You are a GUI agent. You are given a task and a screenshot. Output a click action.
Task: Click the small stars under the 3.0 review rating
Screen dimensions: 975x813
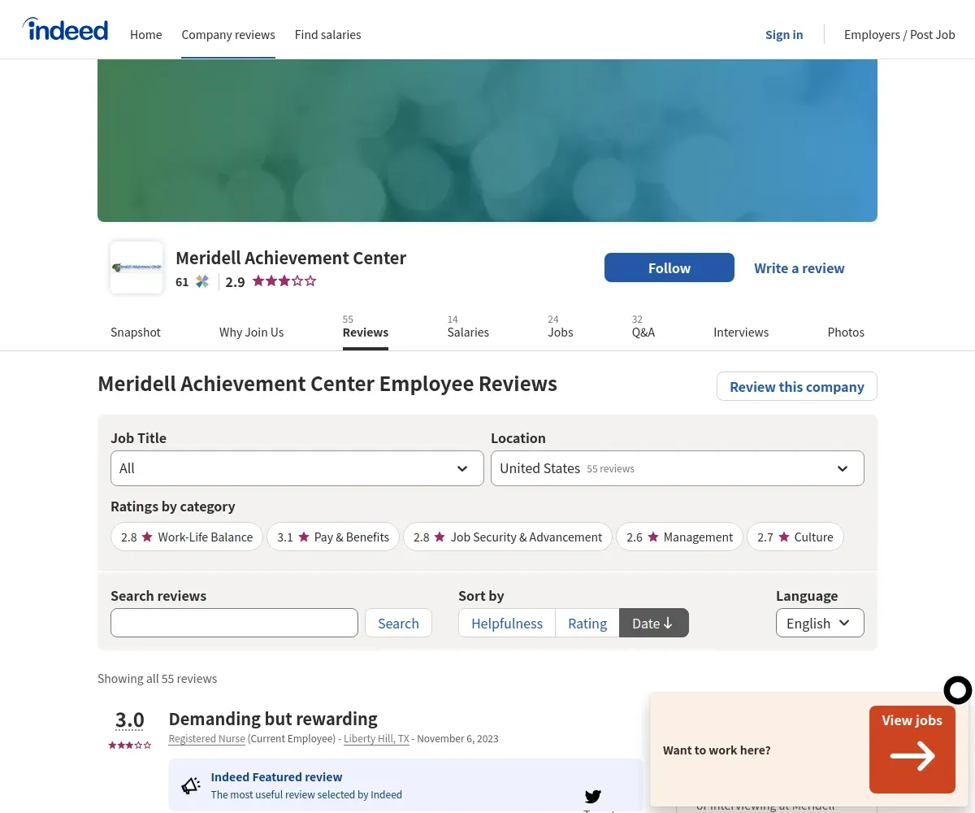130,745
